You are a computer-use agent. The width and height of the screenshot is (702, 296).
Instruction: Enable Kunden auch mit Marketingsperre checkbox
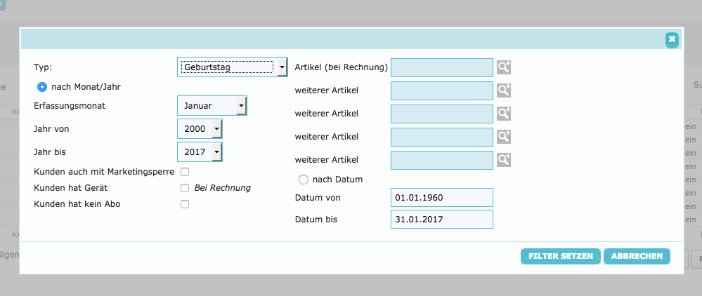tap(185, 171)
